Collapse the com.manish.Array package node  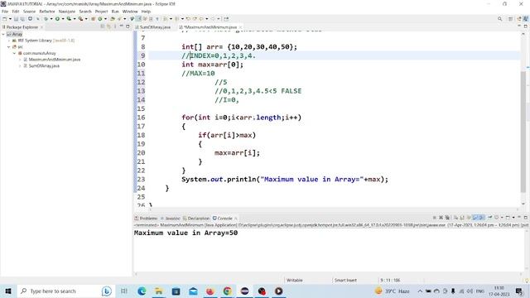[x=15, y=53]
